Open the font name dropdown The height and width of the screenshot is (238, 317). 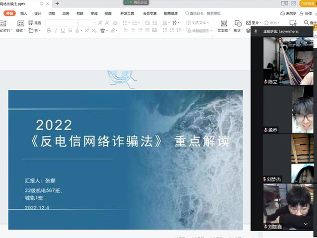[x=77, y=23]
